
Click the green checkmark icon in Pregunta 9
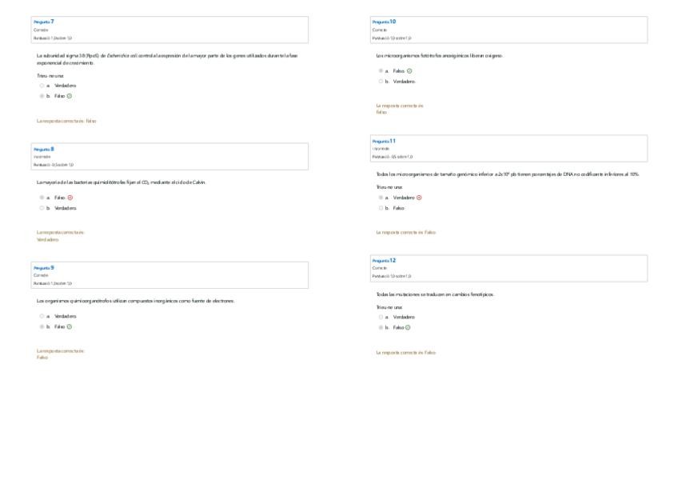click(x=70, y=326)
